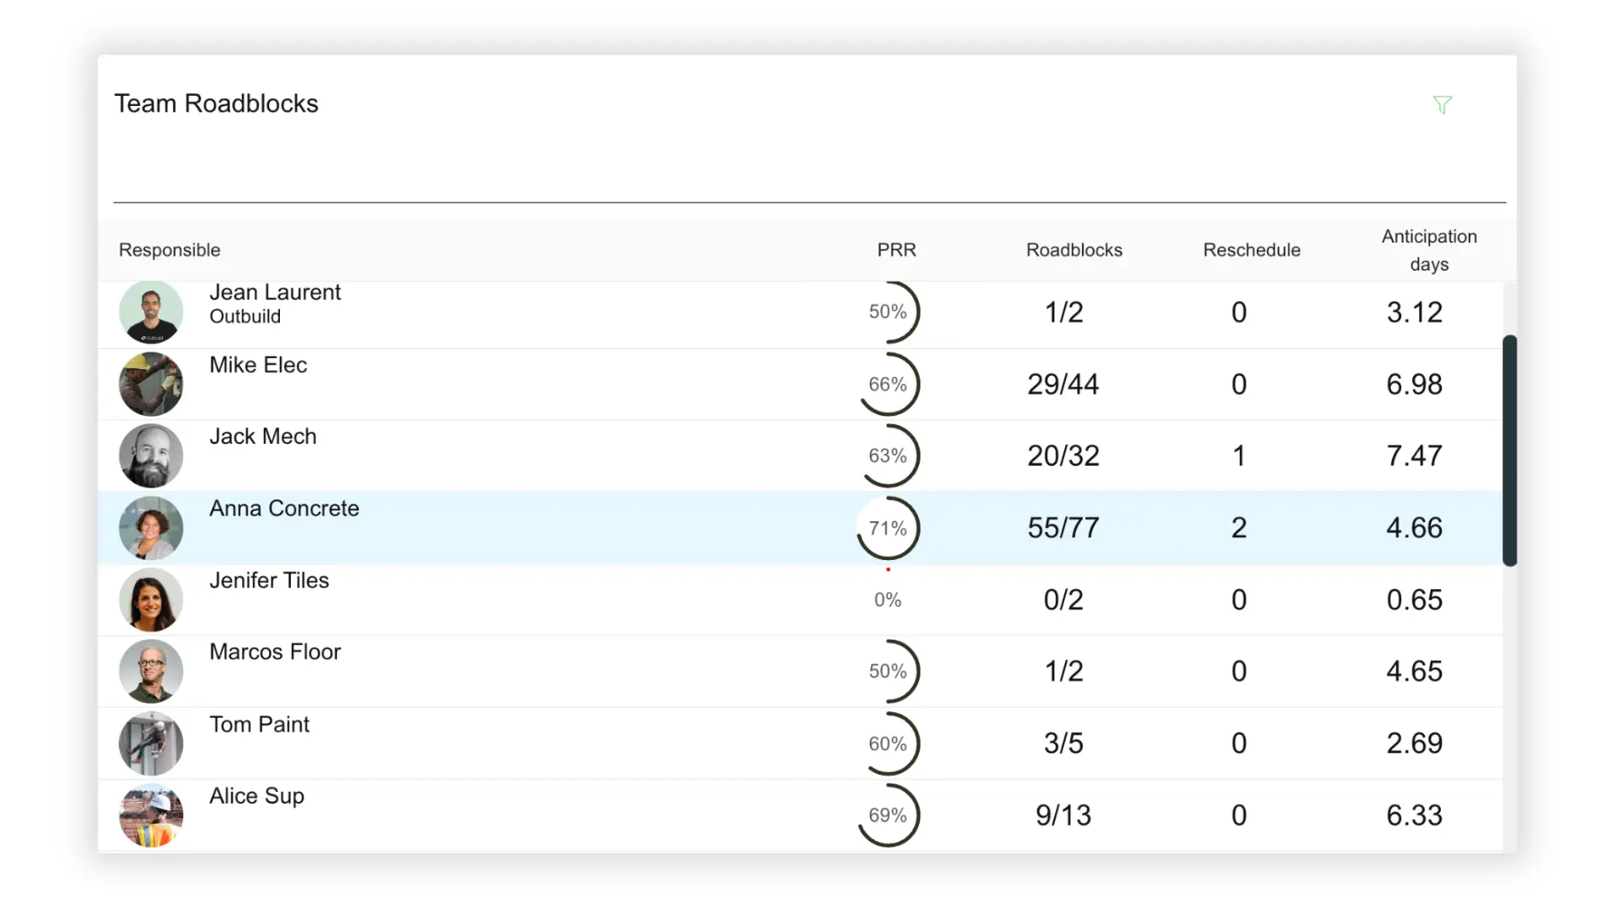
Task: Click the Roadblocks column header
Action: click(x=1074, y=250)
